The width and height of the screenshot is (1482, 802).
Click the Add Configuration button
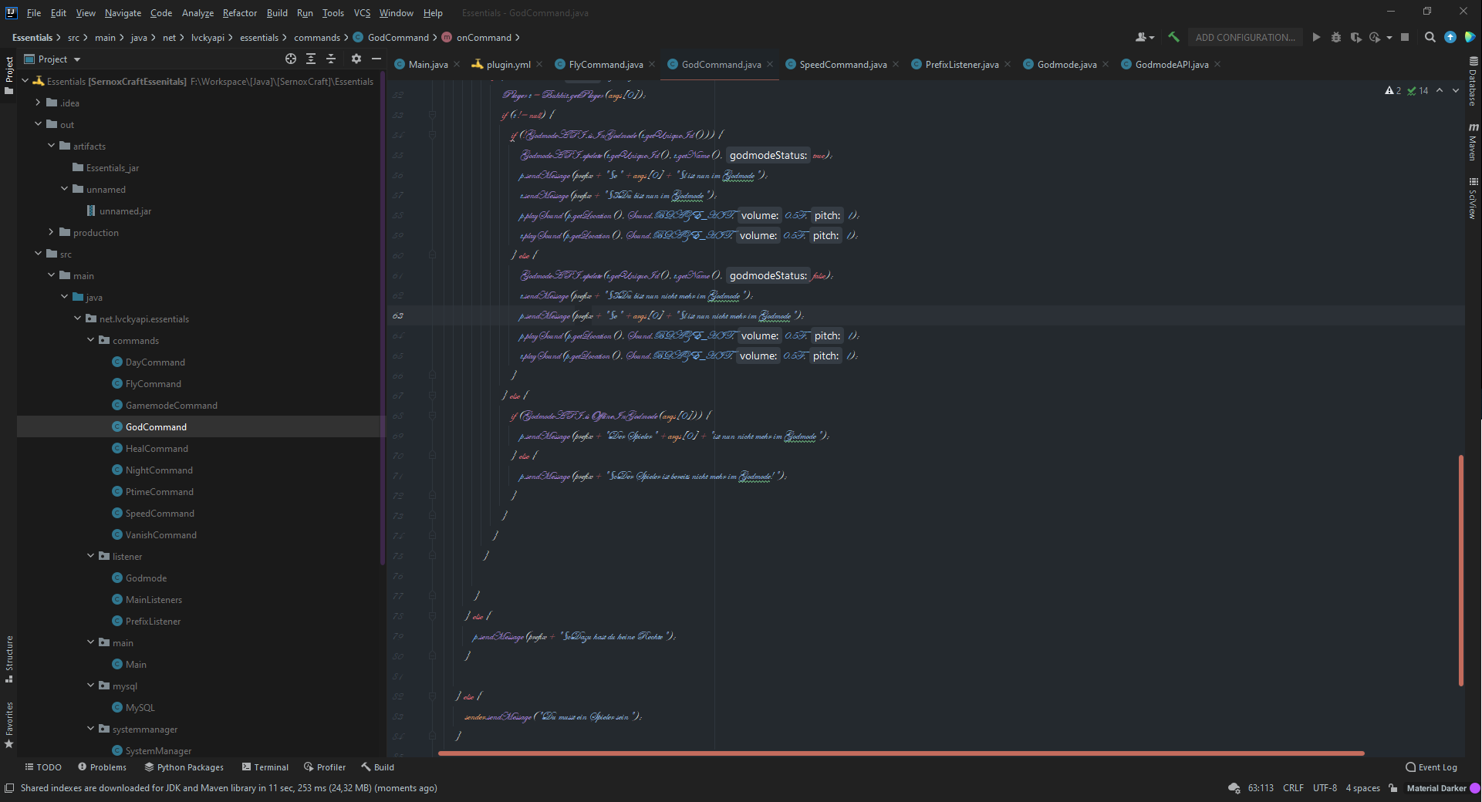coord(1244,37)
